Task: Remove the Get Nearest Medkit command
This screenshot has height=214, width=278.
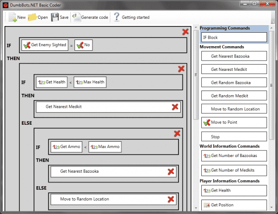Action: pyautogui.click(x=175, y=107)
